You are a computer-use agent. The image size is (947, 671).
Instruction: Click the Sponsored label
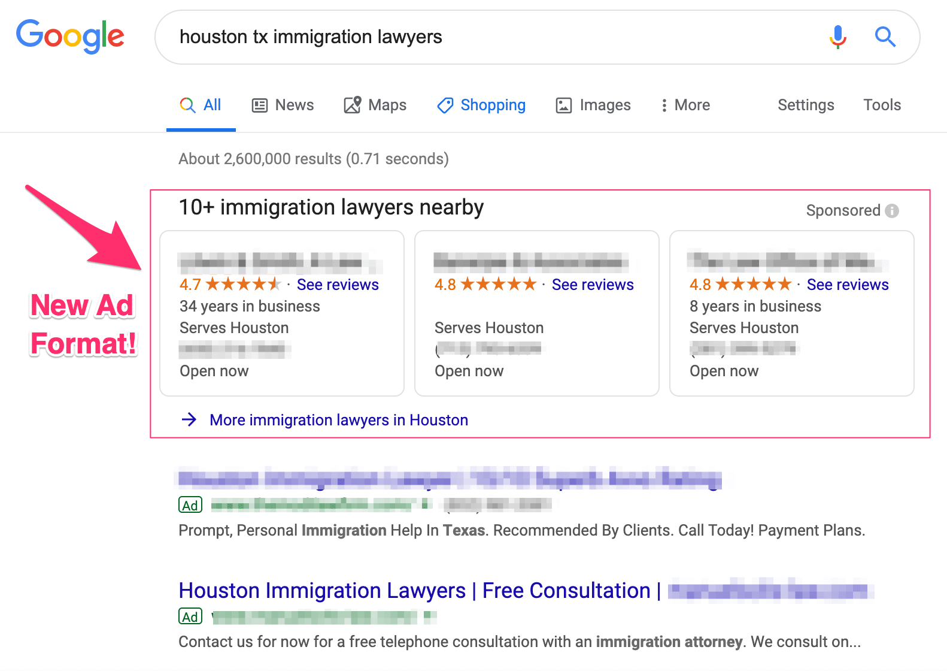point(843,211)
